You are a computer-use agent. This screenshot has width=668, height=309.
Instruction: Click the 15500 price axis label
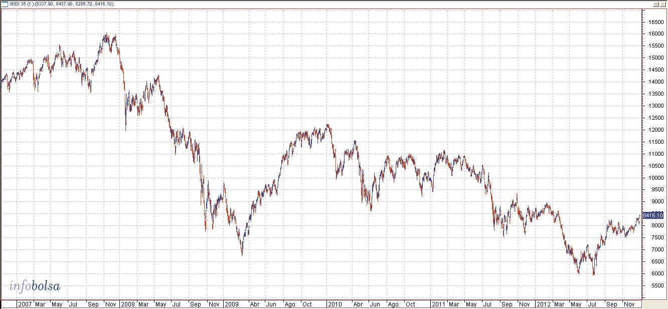655,46
